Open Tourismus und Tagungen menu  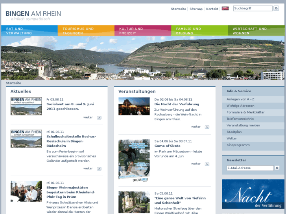click(86, 31)
